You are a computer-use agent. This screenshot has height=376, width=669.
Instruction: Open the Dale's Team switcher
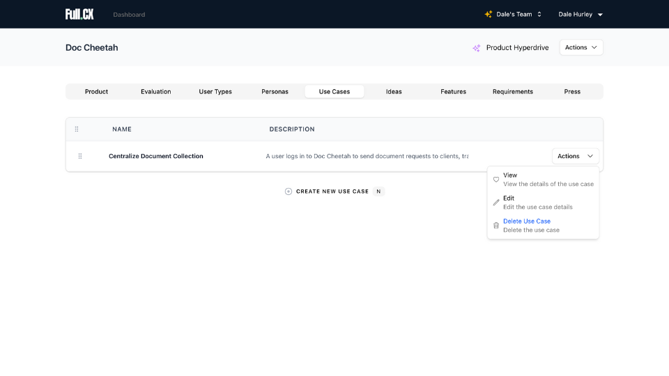click(514, 14)
